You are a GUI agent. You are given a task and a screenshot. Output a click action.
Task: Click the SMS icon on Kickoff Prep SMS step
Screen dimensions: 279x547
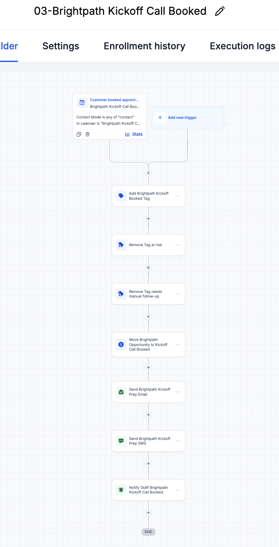[121, 441]
